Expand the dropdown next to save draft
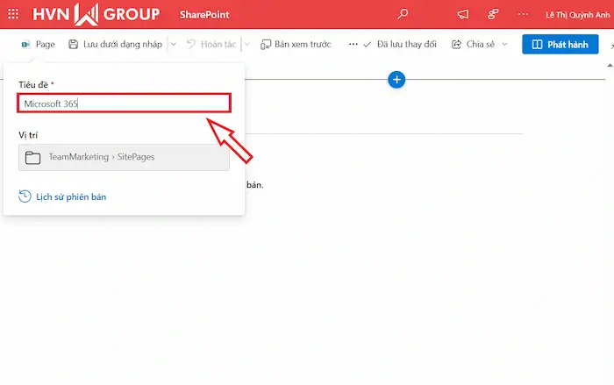614x385 pixels. pos(173,44)
